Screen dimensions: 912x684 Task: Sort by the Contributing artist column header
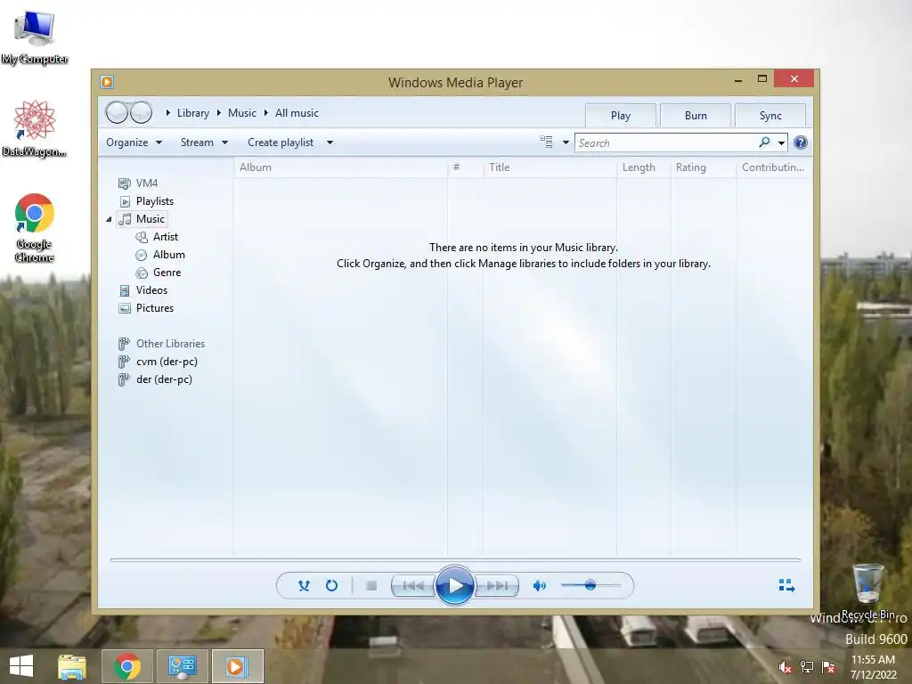coord(774,167)
